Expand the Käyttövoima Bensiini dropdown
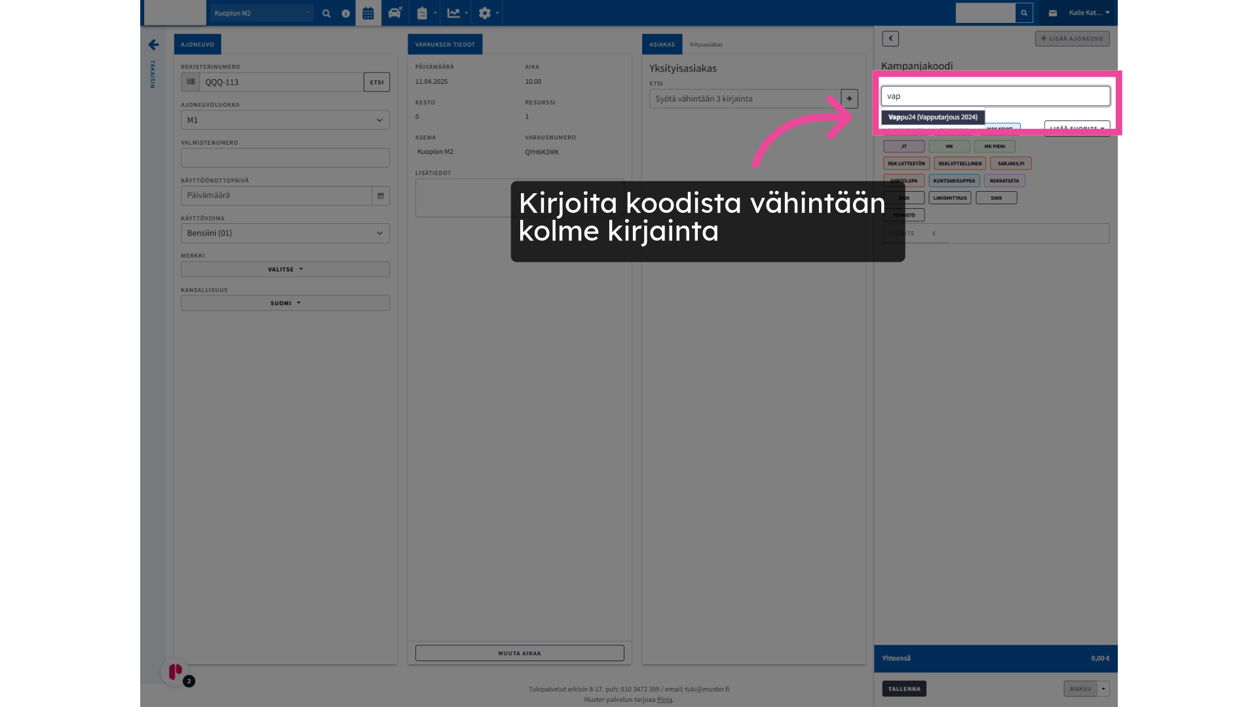This screenshot has height=707, width=1258. pos(285,233)
